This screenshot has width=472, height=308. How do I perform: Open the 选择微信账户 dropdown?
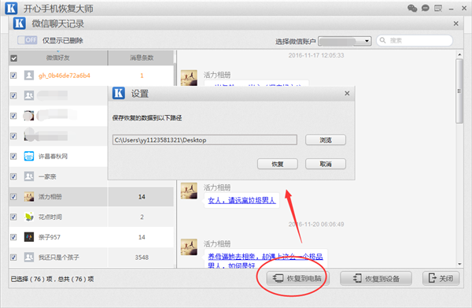(345, 41)
